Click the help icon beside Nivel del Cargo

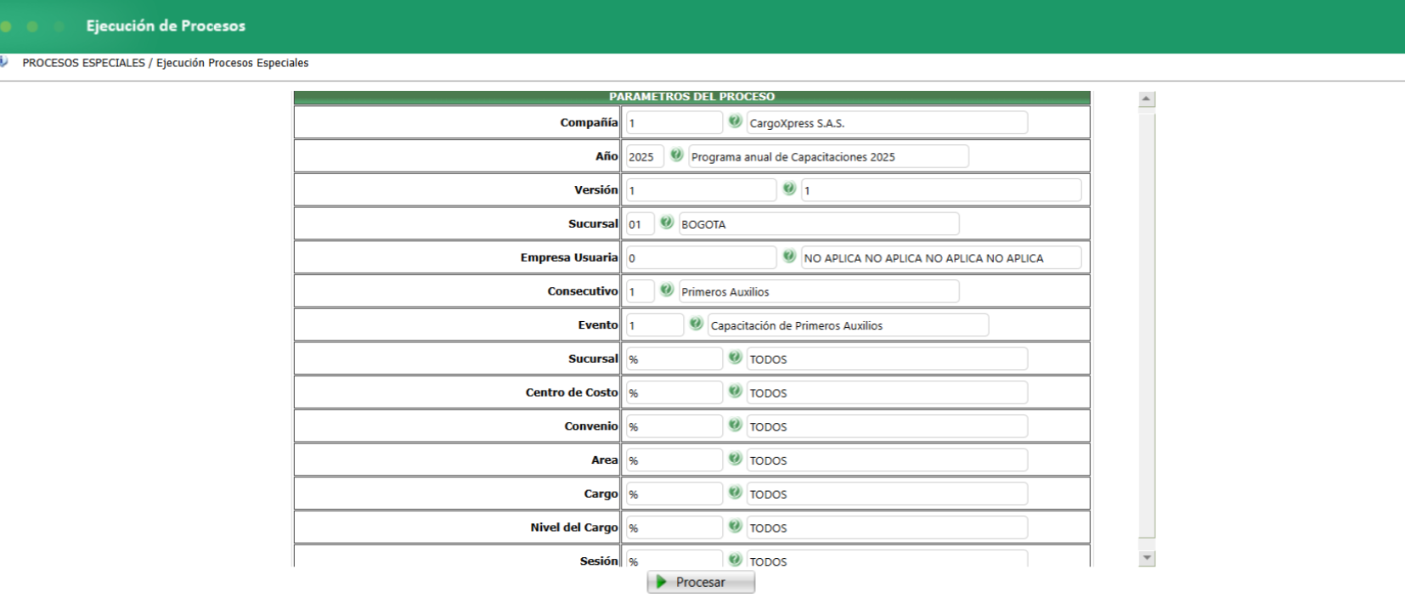[735, 526]
